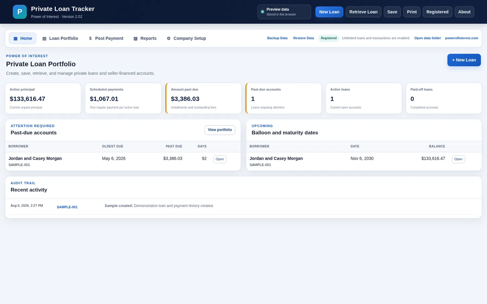The width and height of the screenshot is (487, 304).
Task: Click the Private Loan Tracker title
Action: [x=63, y=9]
